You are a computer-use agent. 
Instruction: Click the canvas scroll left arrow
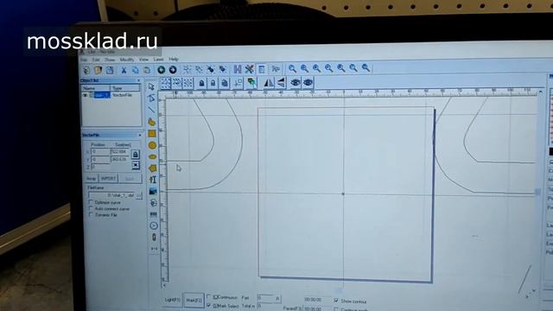click(163, 285)
